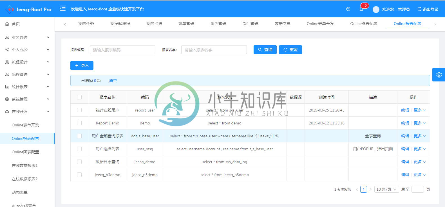This screenshot has width=445, height=207.
Task: Toggle the sidebar collapse menu icon
Action: coord(63,8)
